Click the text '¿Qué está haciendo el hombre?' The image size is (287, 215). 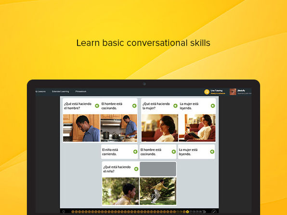pyautogui.click(x=78, y=106)
